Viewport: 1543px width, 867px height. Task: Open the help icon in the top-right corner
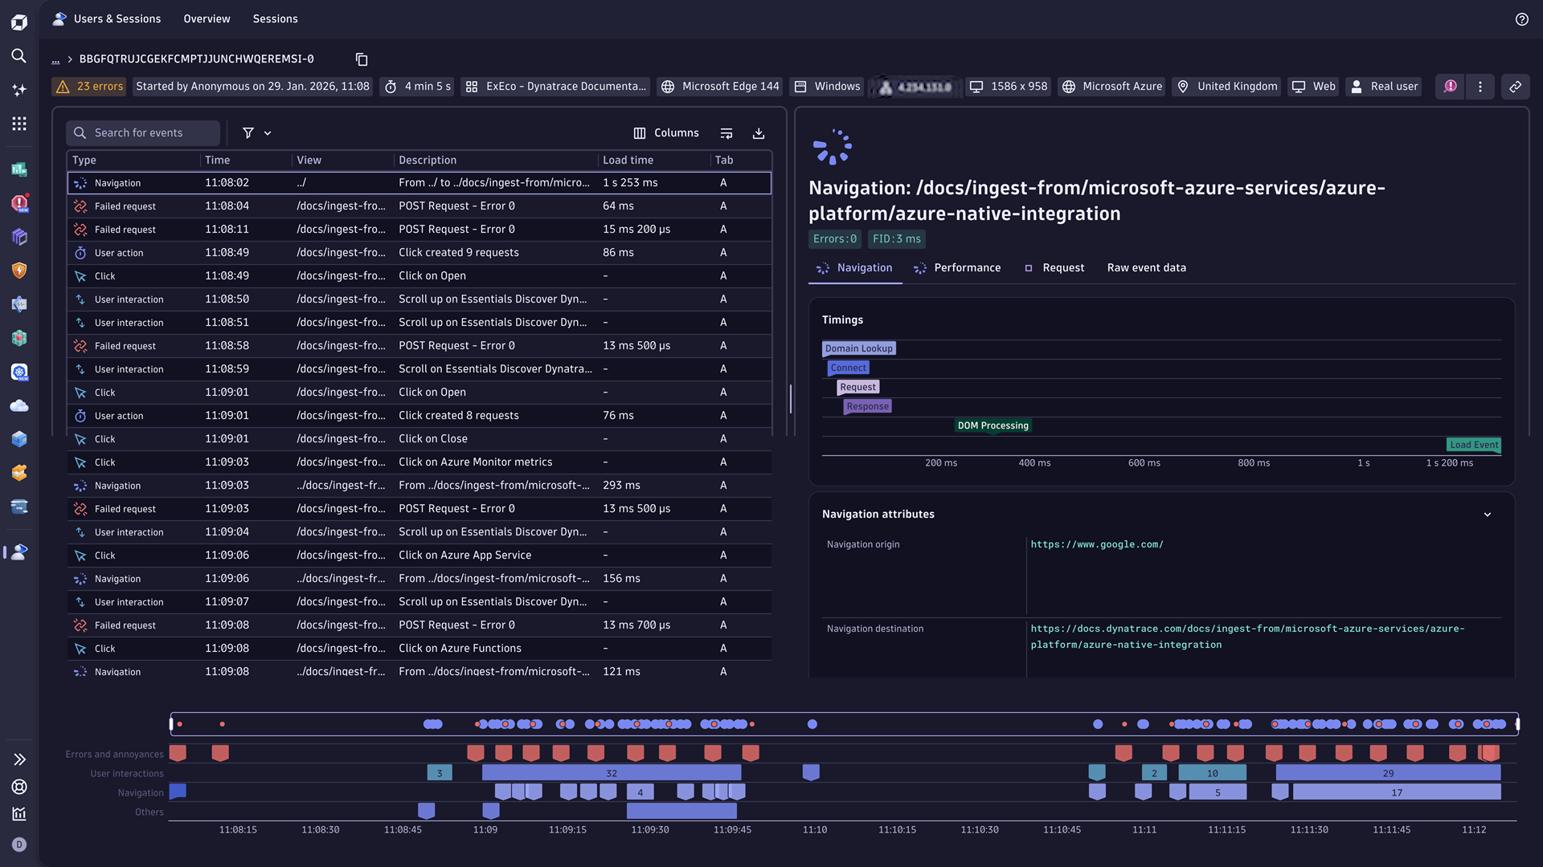tap(1521, 19)
